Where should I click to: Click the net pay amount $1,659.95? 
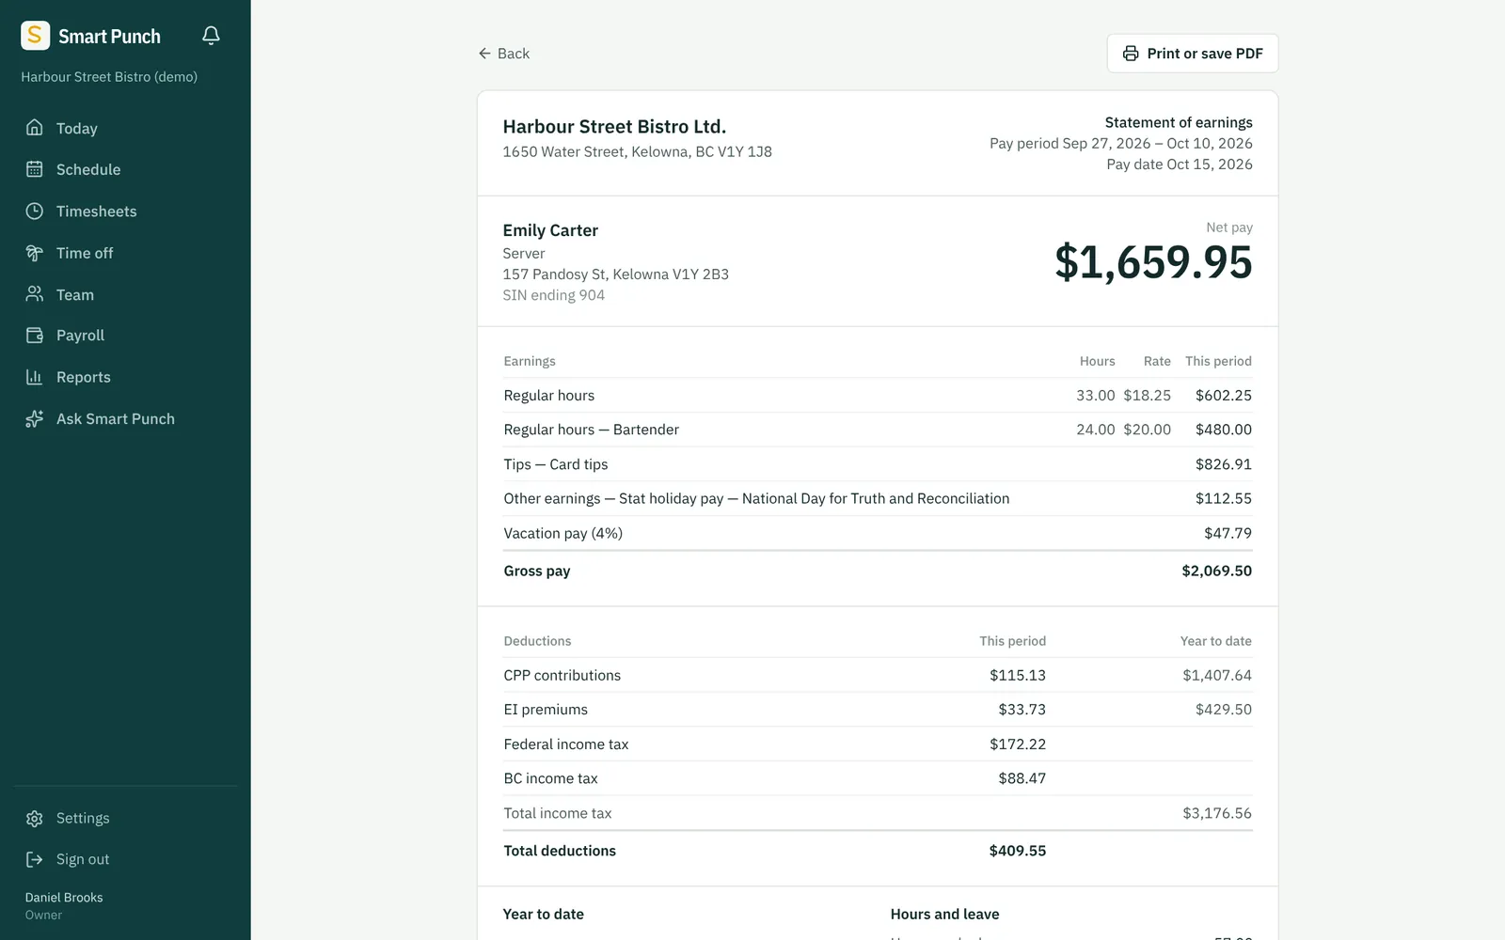pyautogui.click(x=1153, y=262)
